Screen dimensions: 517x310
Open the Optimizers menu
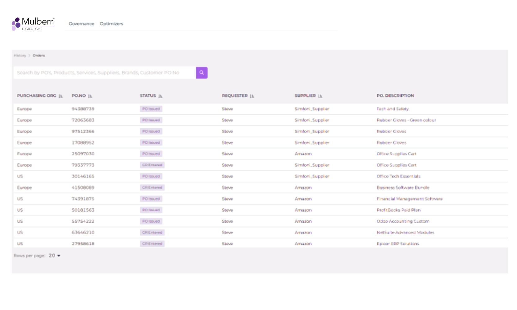point(111,24)
